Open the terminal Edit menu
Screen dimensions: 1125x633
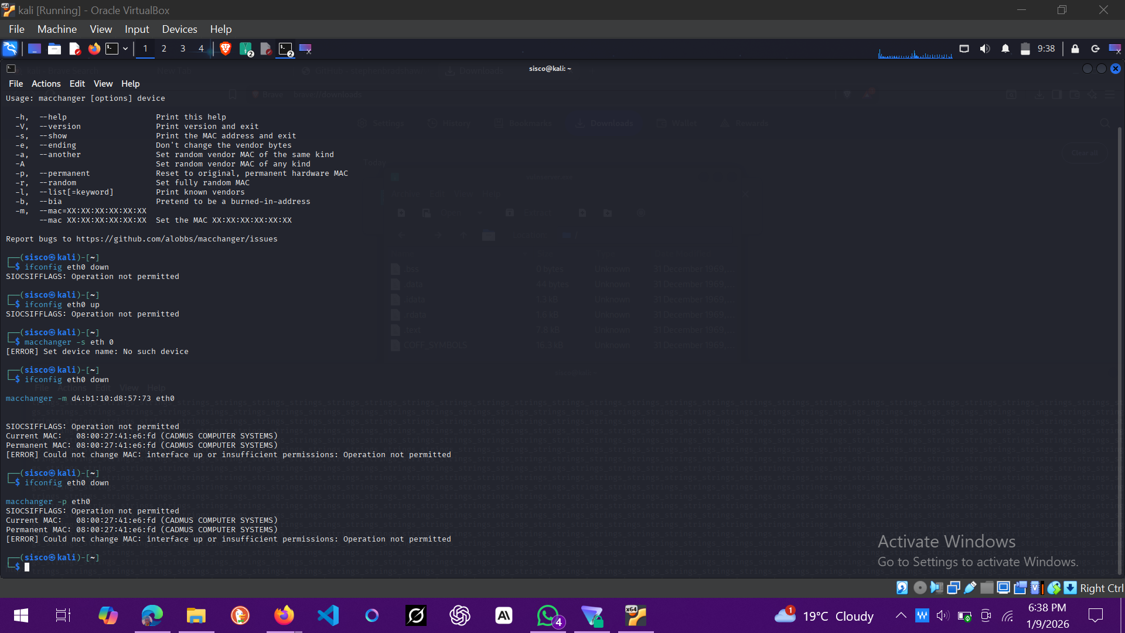[x=77, y=84]
